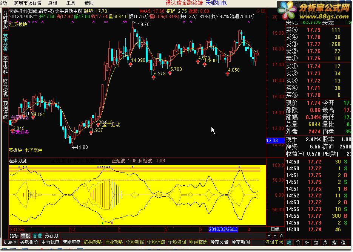Image resolution: width=353 pixels, height=252 pixels.
Task: Open the 资讯 menu
Action: (53, 3)
